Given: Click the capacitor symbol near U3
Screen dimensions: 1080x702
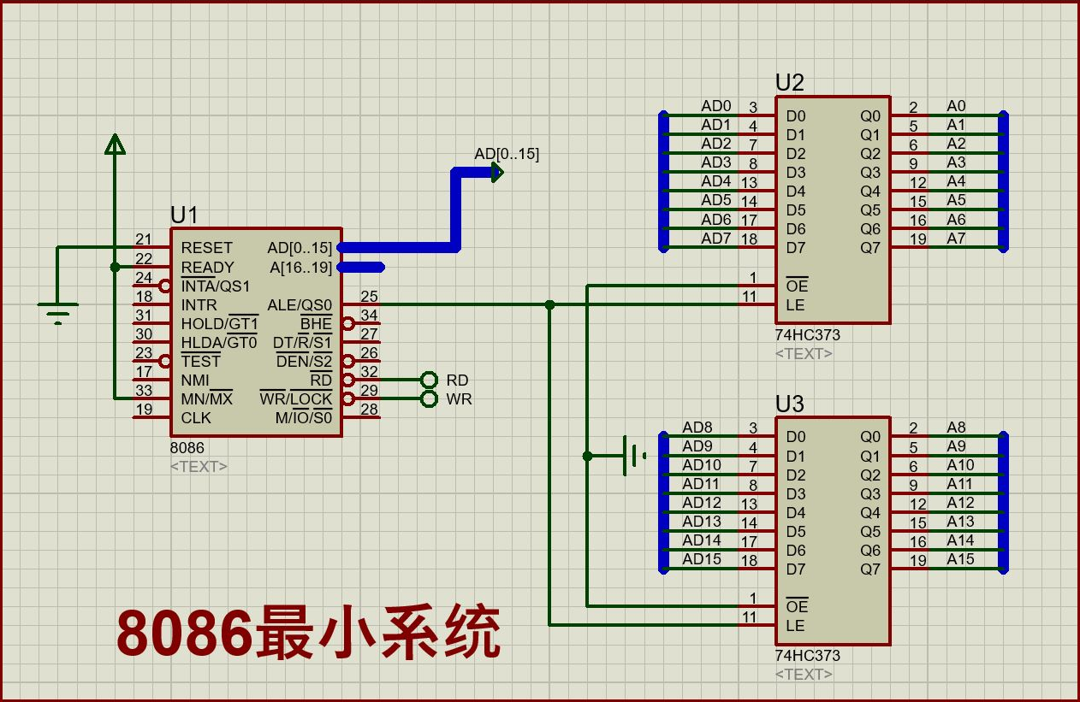Looking at the screenshot, I should point(625,455).
